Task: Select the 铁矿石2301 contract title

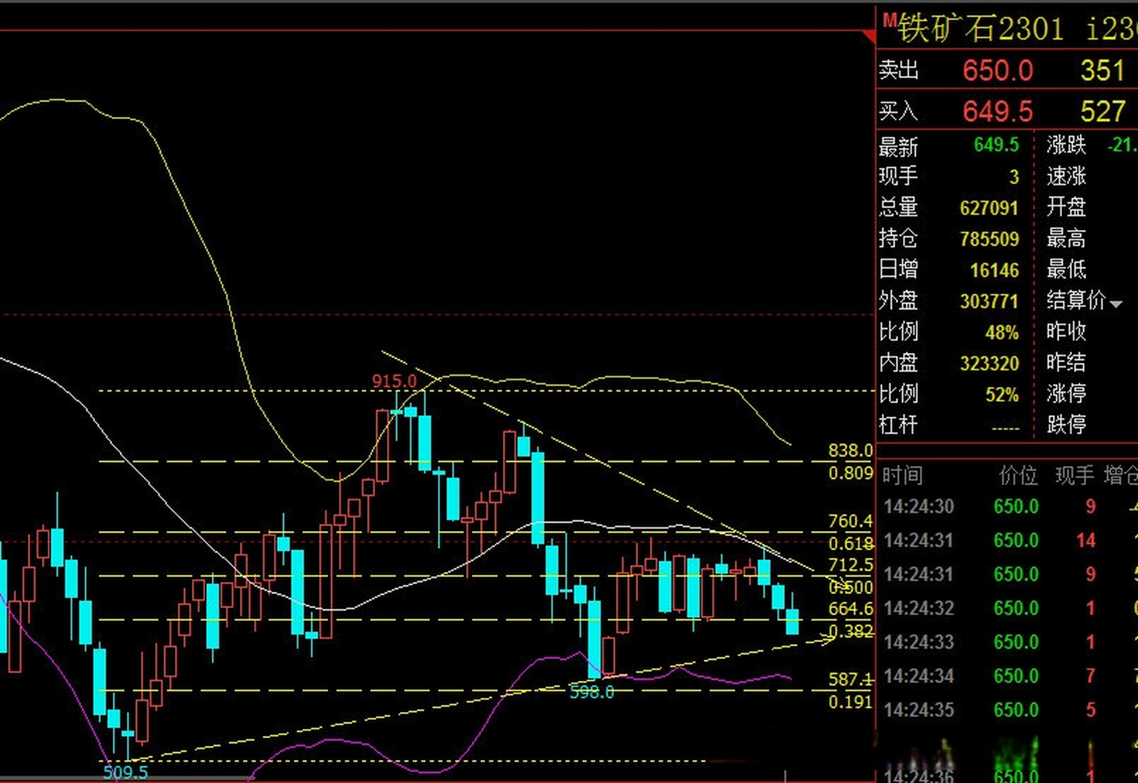Action: (x=980, y=29)
